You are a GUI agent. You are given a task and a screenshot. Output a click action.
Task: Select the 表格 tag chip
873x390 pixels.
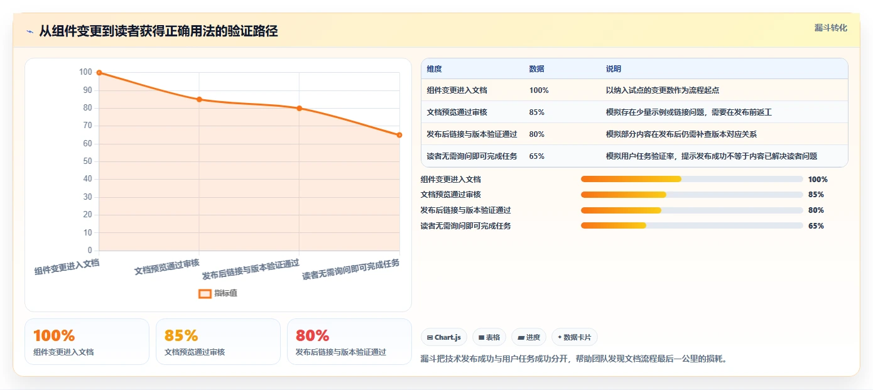[489, 337]
